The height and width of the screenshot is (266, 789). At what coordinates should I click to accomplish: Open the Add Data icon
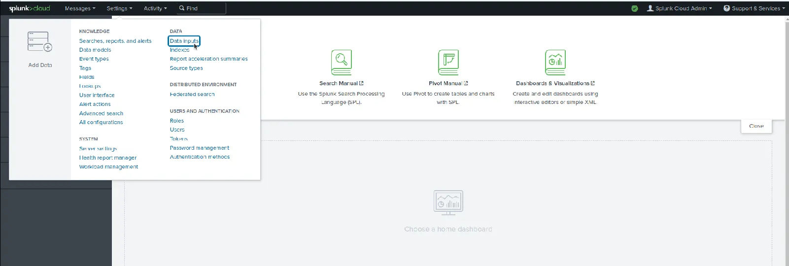40,42
